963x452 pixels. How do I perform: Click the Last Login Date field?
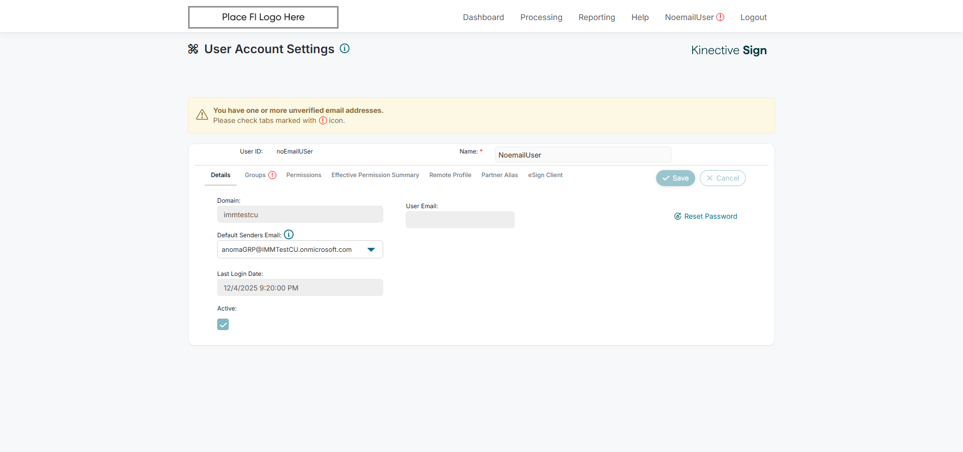pos(300,287)
